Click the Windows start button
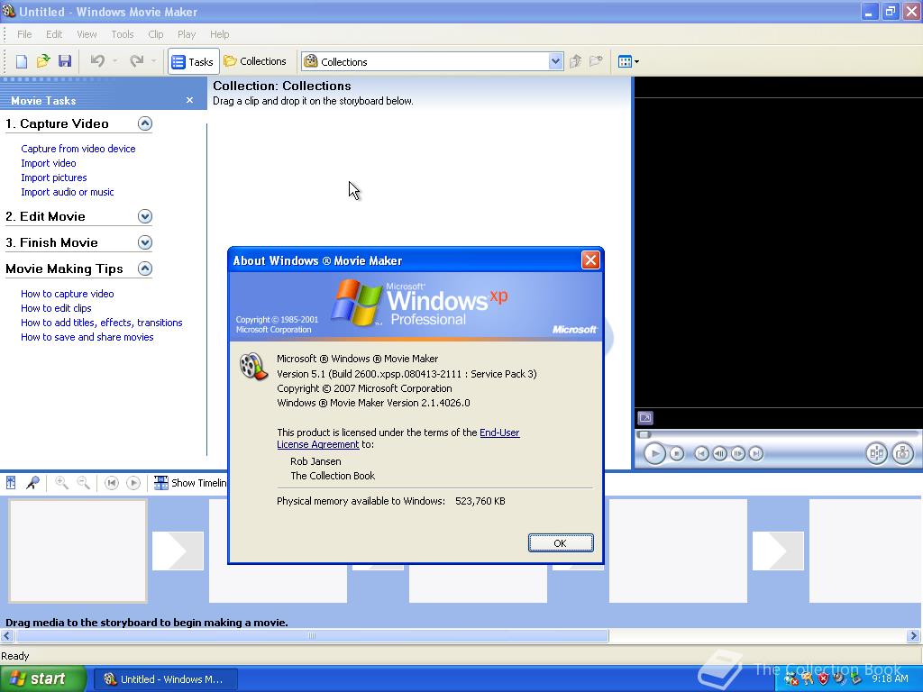Viewport: 923px width, 692px height. click(42, 679)
